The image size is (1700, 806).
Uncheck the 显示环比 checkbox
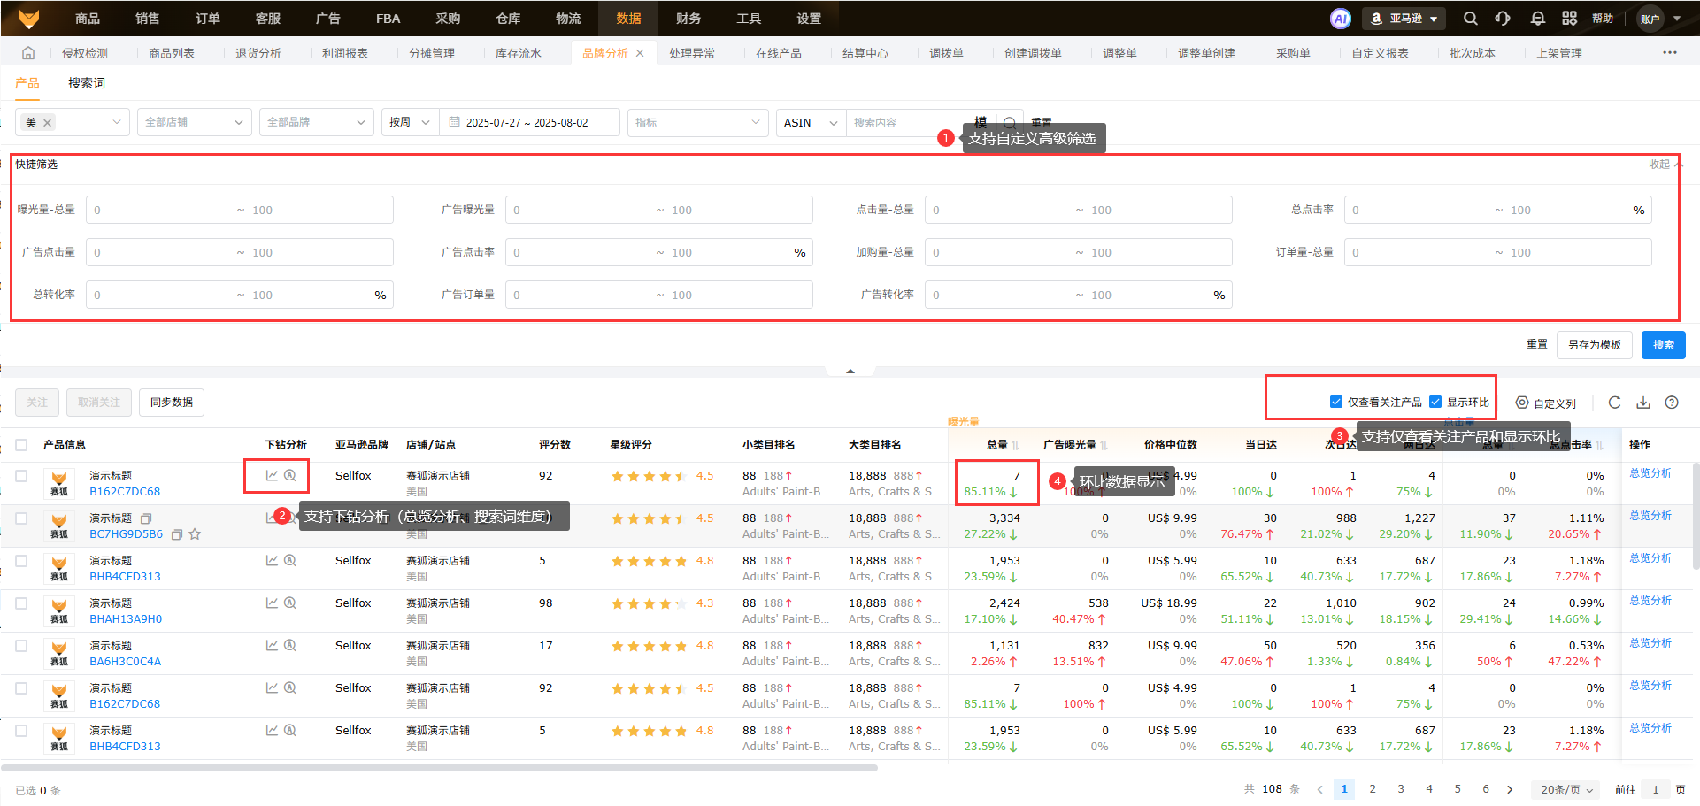pos(1435,403)
